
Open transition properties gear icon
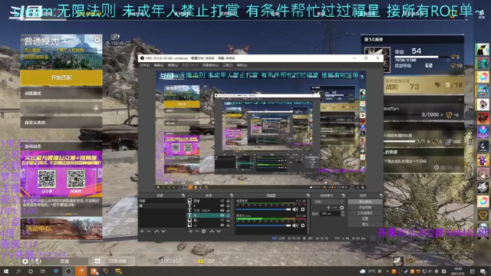(x=341, y=208)
